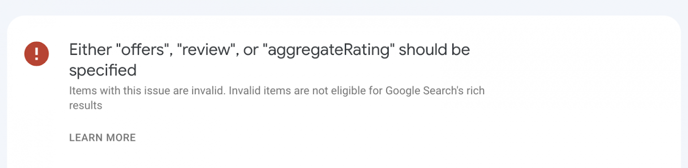Image resolution: width=688 pixels, height=168 pixels.
Task: Click the white exclamation mark inside the red circle
Action: tap(37, 54)
